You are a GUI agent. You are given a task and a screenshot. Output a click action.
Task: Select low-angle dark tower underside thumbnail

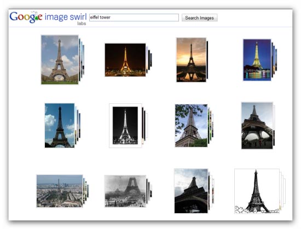pyautogui.click(x=191, y=191)
